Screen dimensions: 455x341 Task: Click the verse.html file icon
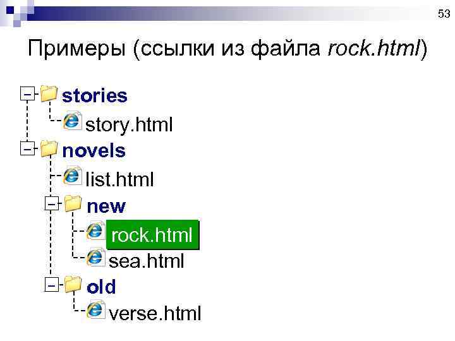pyautogui.click(x=96, y=309)
